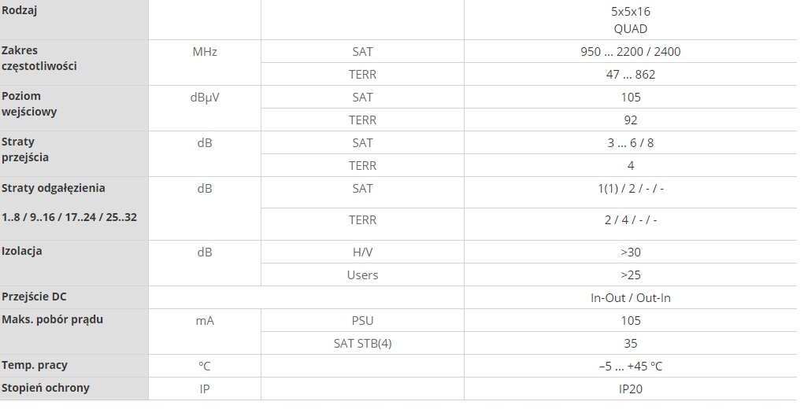Select the 3 ... 6 / 8 value
Viewport: 804px width, 409px height.
[x=630, y=143]
